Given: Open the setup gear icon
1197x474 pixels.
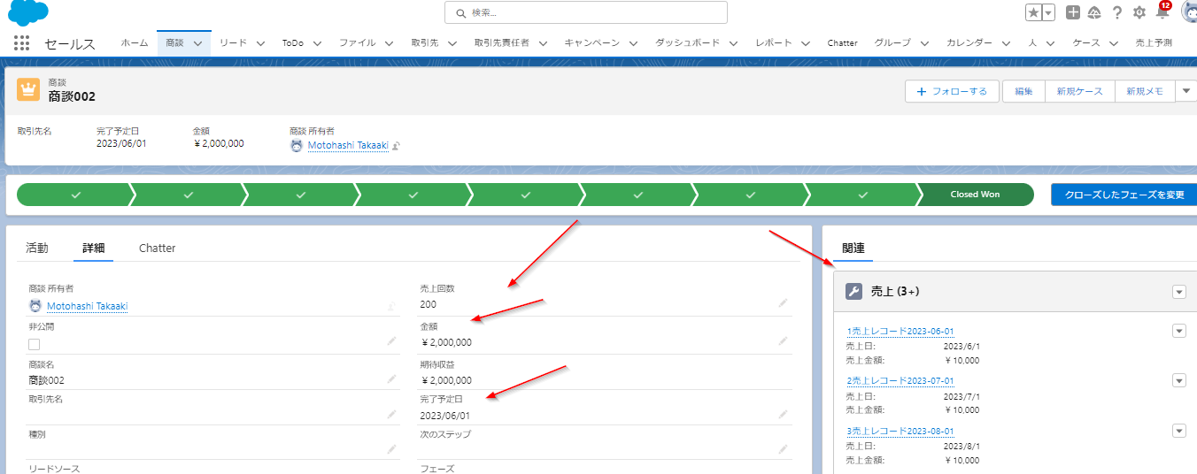Looking at the screenshot, I should (1139, 12).
